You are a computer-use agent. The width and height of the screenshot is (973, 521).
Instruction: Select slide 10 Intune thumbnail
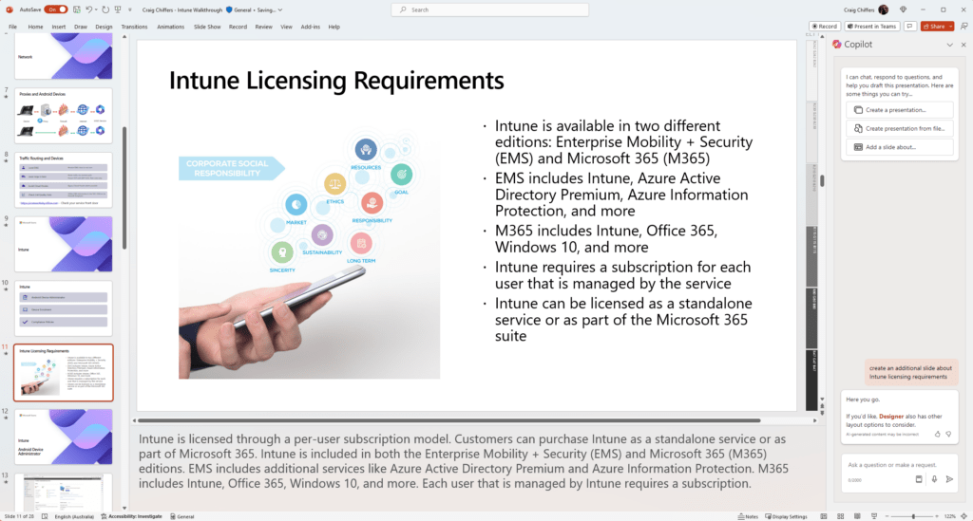tap(64, 308)
